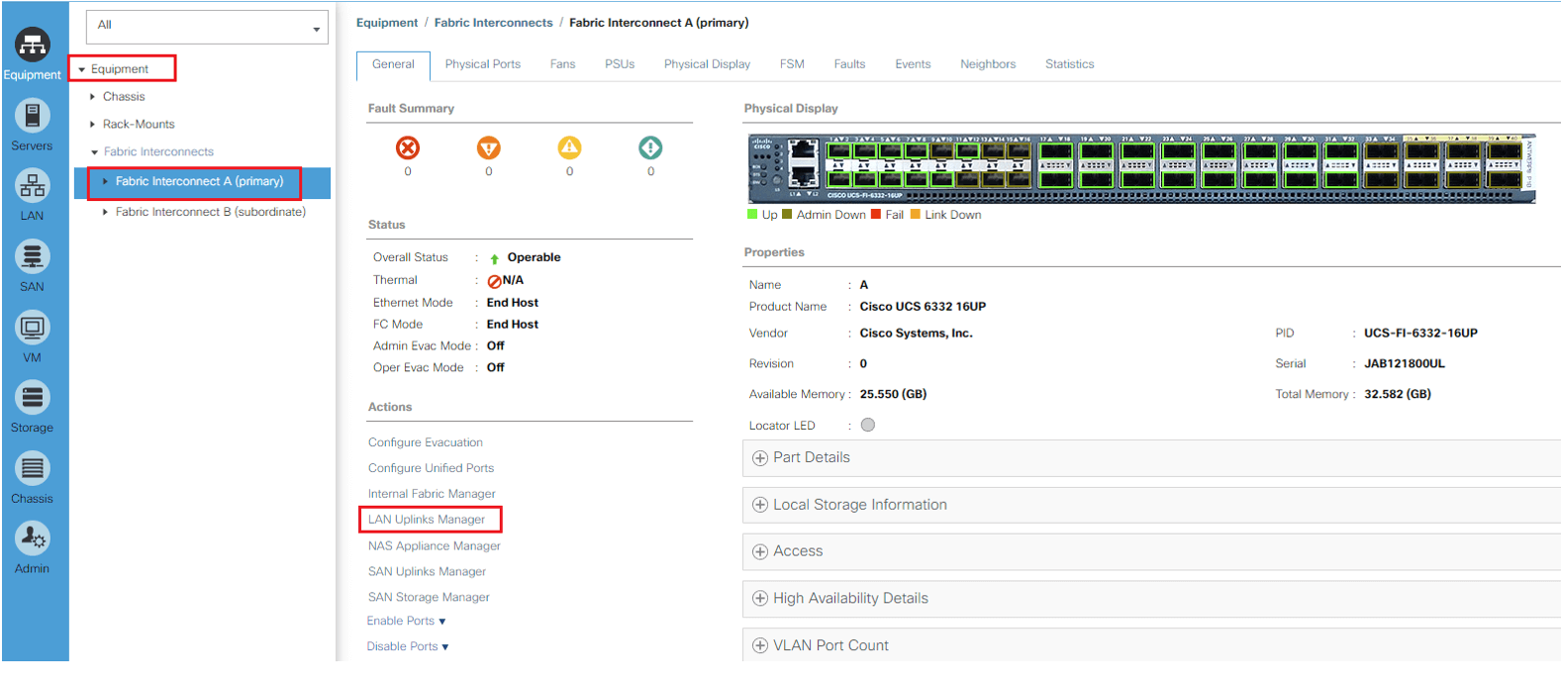
Task: Click the Configure Unified Ports action
Action: coord(431,468)
